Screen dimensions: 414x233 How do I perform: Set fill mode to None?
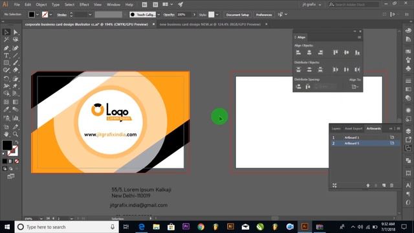[x=17, y=161]
